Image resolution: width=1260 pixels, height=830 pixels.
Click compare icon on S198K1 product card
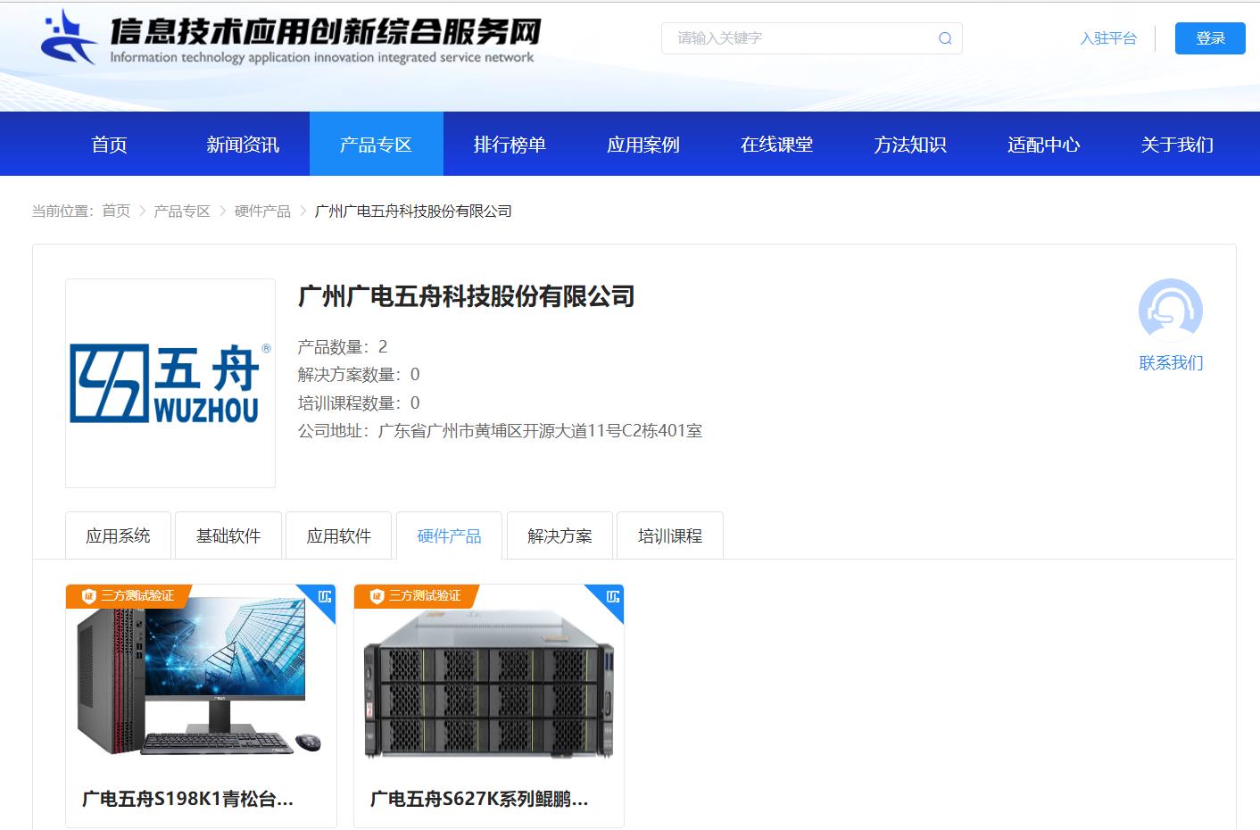tap(325, 596)
